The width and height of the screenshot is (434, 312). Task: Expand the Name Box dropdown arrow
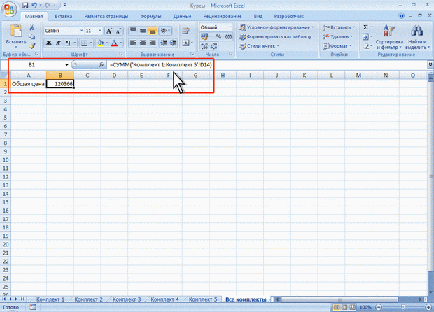67,64
